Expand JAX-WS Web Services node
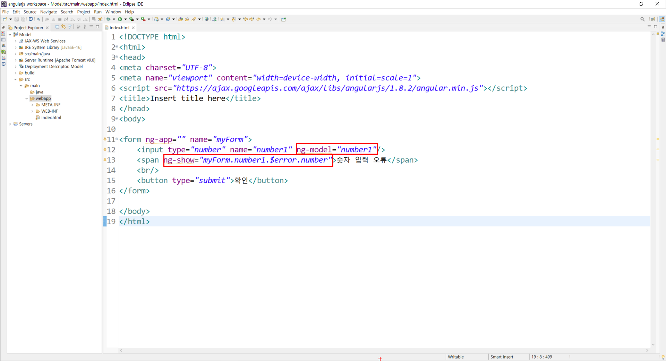The image size is (666, 361). (16, 41)
